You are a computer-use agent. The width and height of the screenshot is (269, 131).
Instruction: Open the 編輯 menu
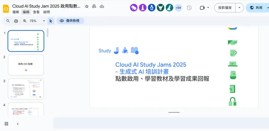(26, 12)
